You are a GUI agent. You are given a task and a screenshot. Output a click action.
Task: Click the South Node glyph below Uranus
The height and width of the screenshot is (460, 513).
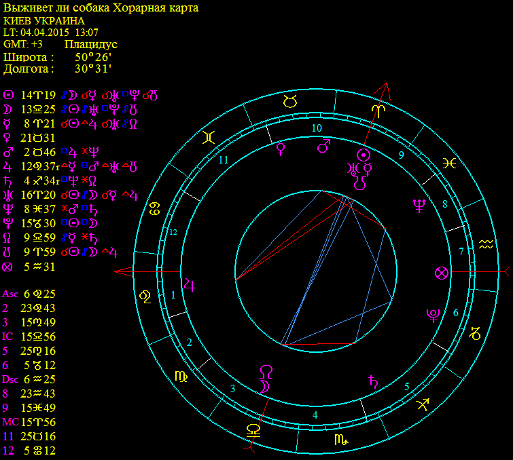(x=360, y=183)
